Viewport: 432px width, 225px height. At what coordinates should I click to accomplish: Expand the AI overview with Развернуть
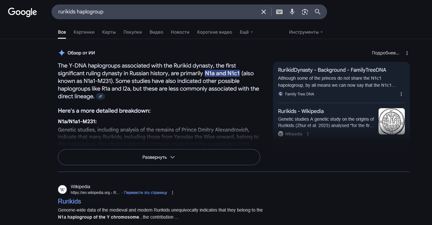click(159, 157)
